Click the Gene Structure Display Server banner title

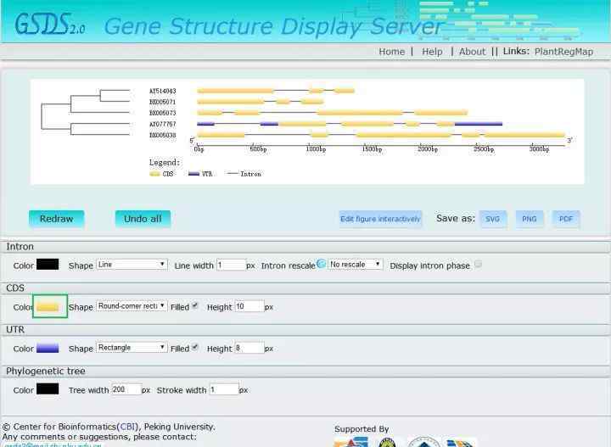point(272,26)
